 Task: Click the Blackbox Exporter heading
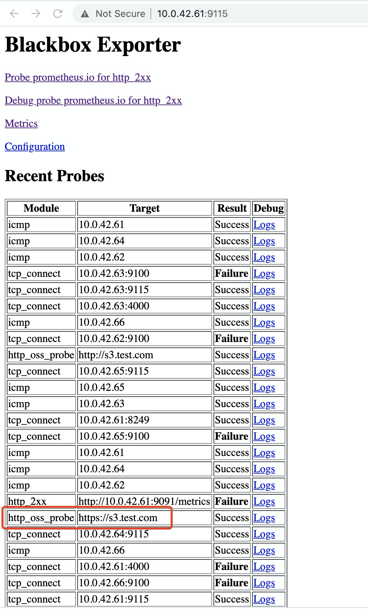(x=93, y=44)
